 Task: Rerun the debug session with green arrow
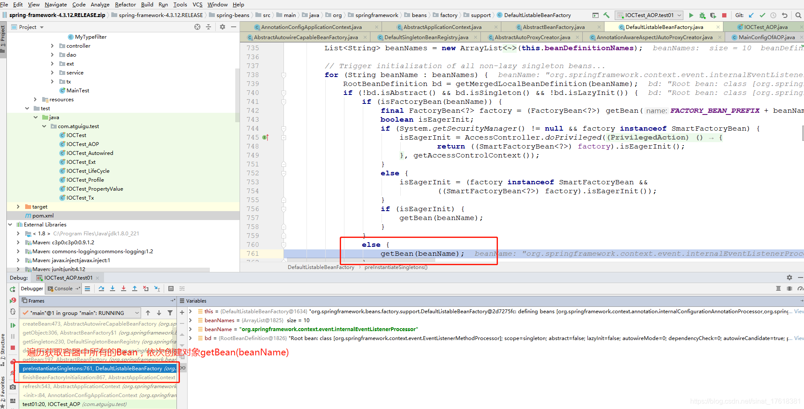point(13,289)
